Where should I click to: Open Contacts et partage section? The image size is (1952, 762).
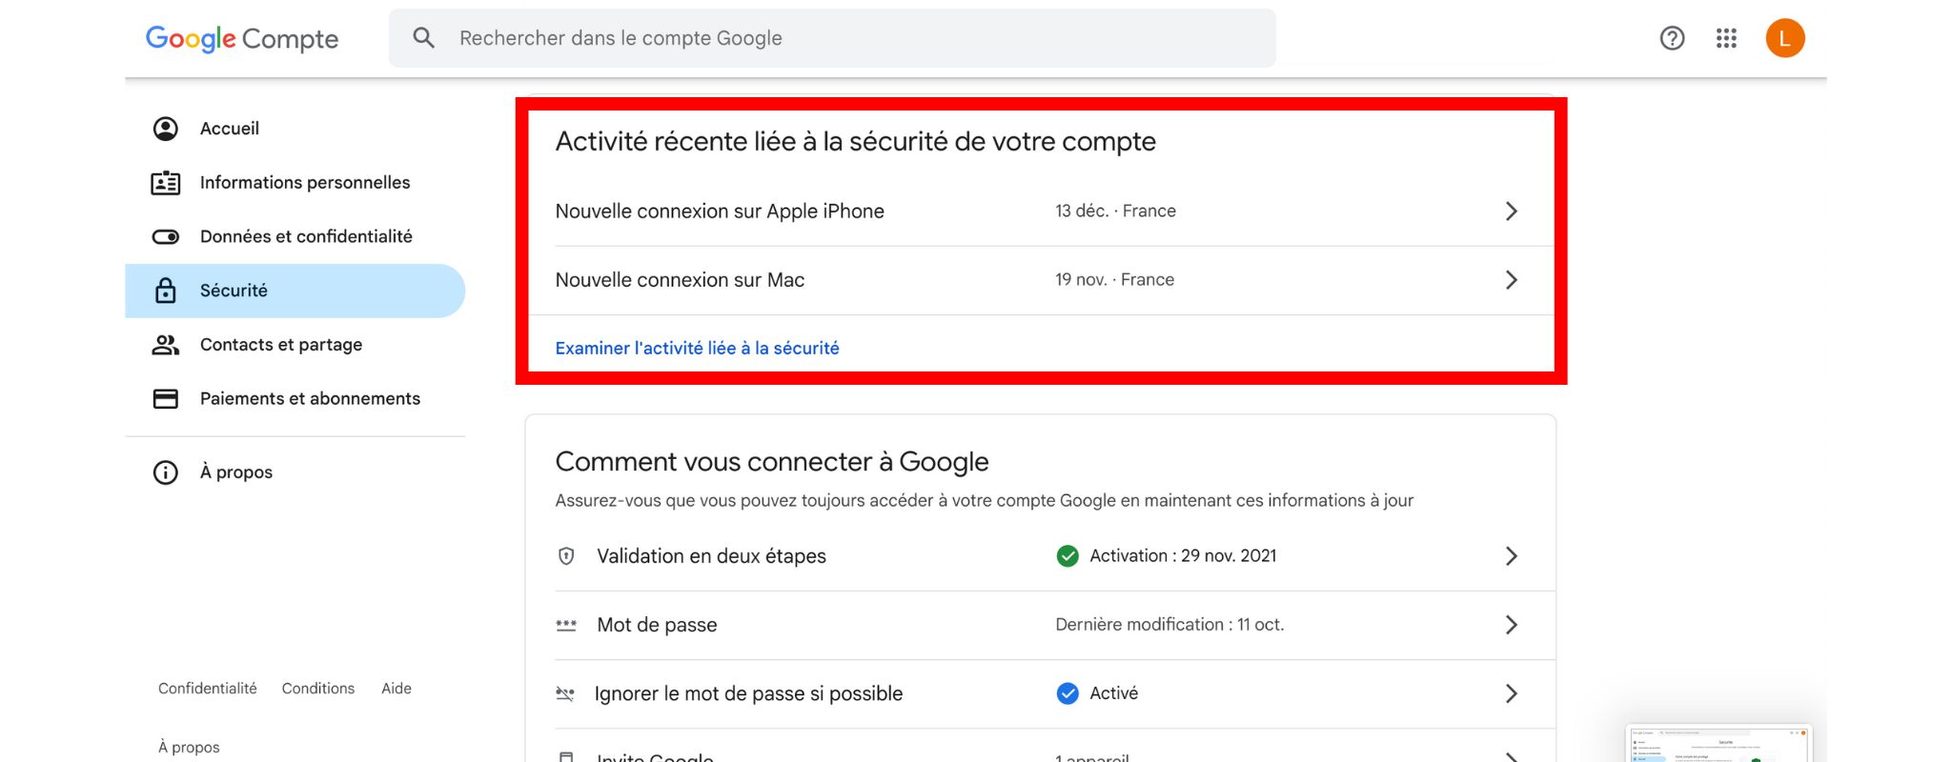[x=280, y=345]
